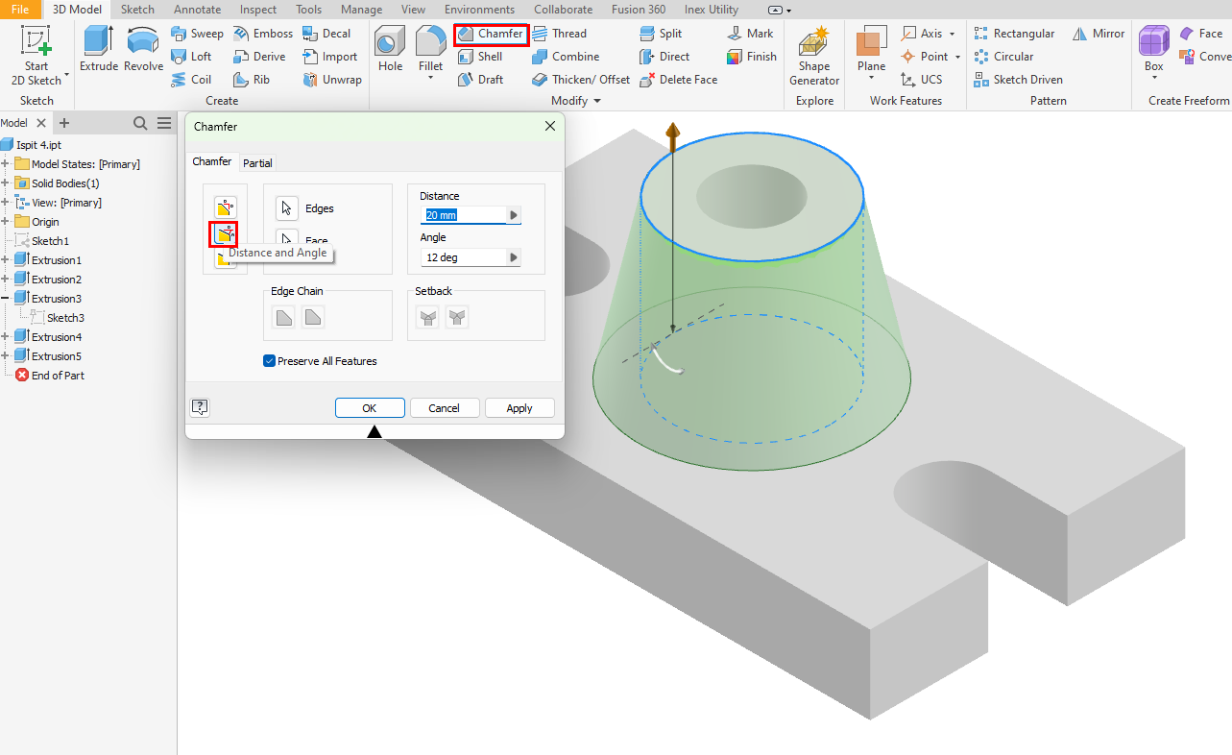
Task: Pick the Coil tool
Action: pos(191,80)
